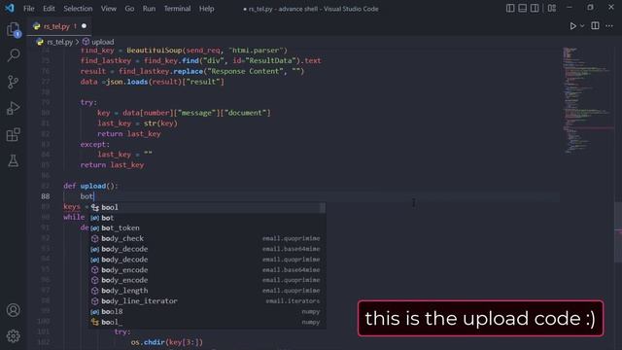Image resolution: width=622 pixels, height=350 pixels.
Task: Open the Edit menu
Action: coord(49,9)
